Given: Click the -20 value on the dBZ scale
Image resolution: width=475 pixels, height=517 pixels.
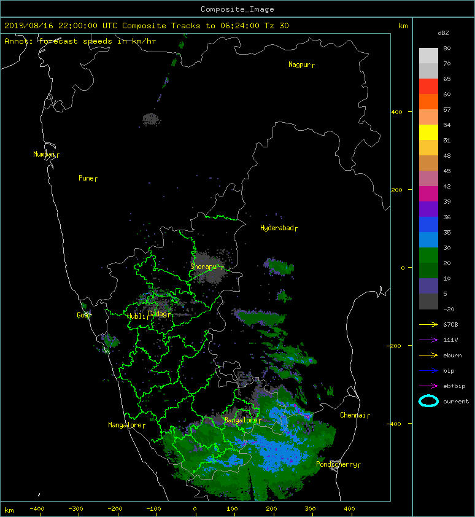Looking at the screenshot, I should point(449,309).
